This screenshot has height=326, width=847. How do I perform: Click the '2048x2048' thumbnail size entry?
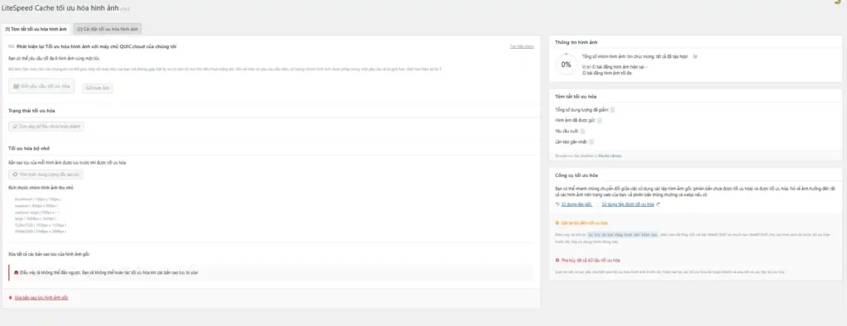[41, 231]
